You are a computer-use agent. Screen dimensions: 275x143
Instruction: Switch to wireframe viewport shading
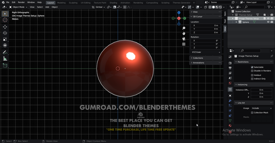point(210,7)
